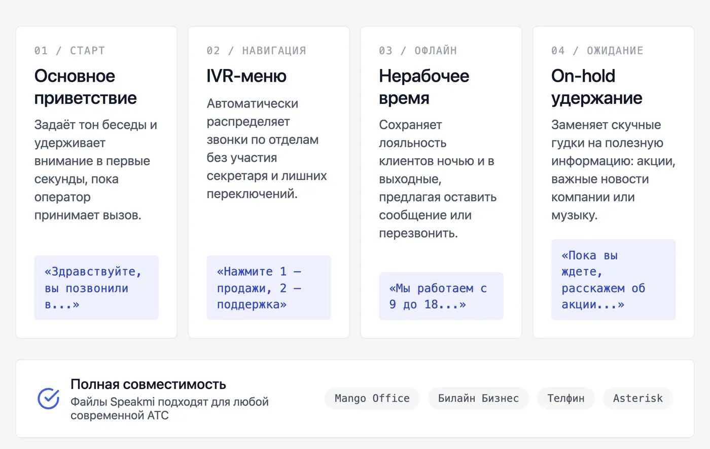
Task: Click the Заменяет скучные гудки description
Action: [x=613, y=170]
